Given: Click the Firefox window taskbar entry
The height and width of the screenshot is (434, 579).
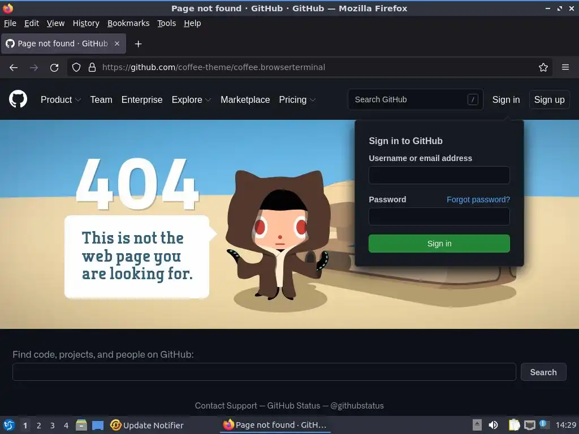Looking at the screenshot, I should 275,425.
